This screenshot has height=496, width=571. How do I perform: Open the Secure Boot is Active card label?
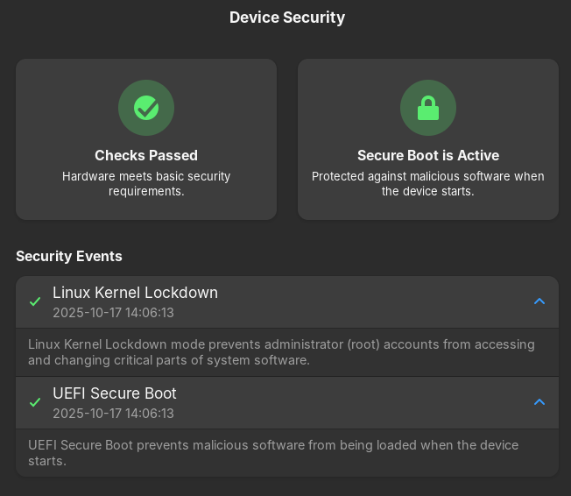click(428, 155)
